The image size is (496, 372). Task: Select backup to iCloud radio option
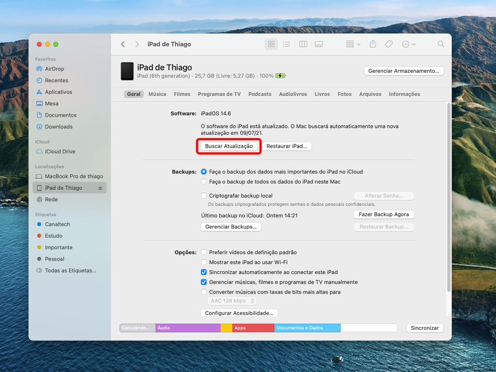[x=204, y=172]
